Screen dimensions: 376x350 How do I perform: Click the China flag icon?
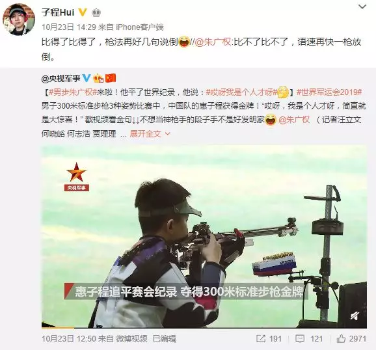coord(111,78)
